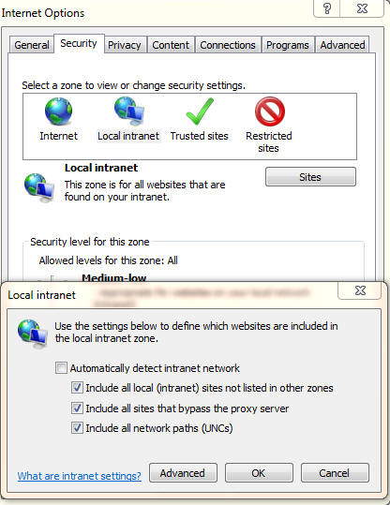The image size is (390, 505).
Task: Confirm with the OK button
Action: tap(259, 473)
